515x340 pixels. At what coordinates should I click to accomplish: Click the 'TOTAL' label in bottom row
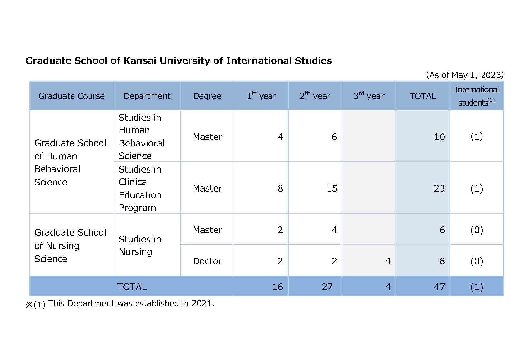[132, 287]
